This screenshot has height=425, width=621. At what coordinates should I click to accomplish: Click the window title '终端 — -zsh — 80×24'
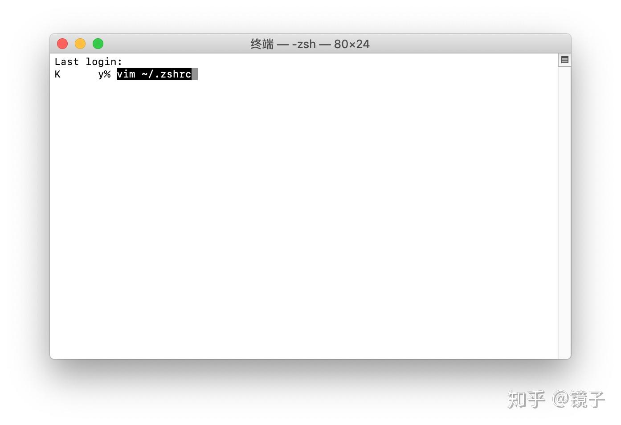coord(310,44)
